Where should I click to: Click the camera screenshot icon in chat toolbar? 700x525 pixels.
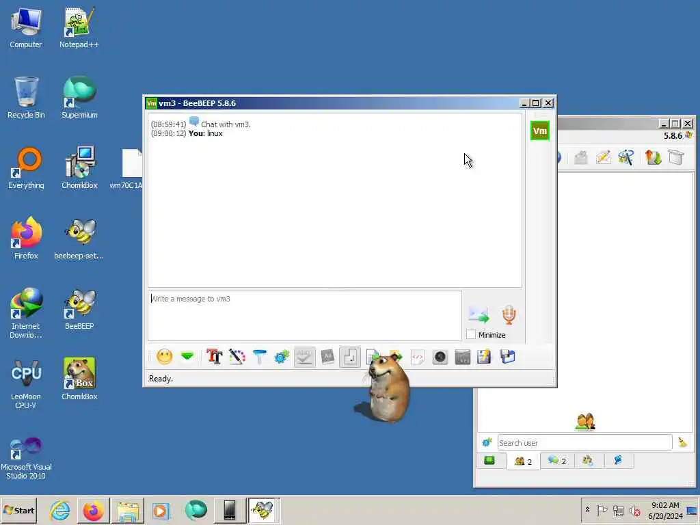440,357
